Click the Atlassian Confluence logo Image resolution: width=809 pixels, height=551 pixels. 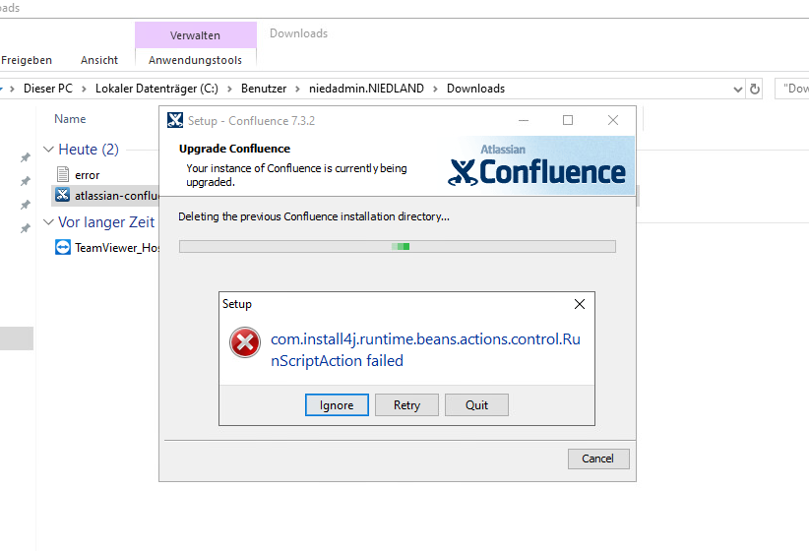(x=537, y=166)
